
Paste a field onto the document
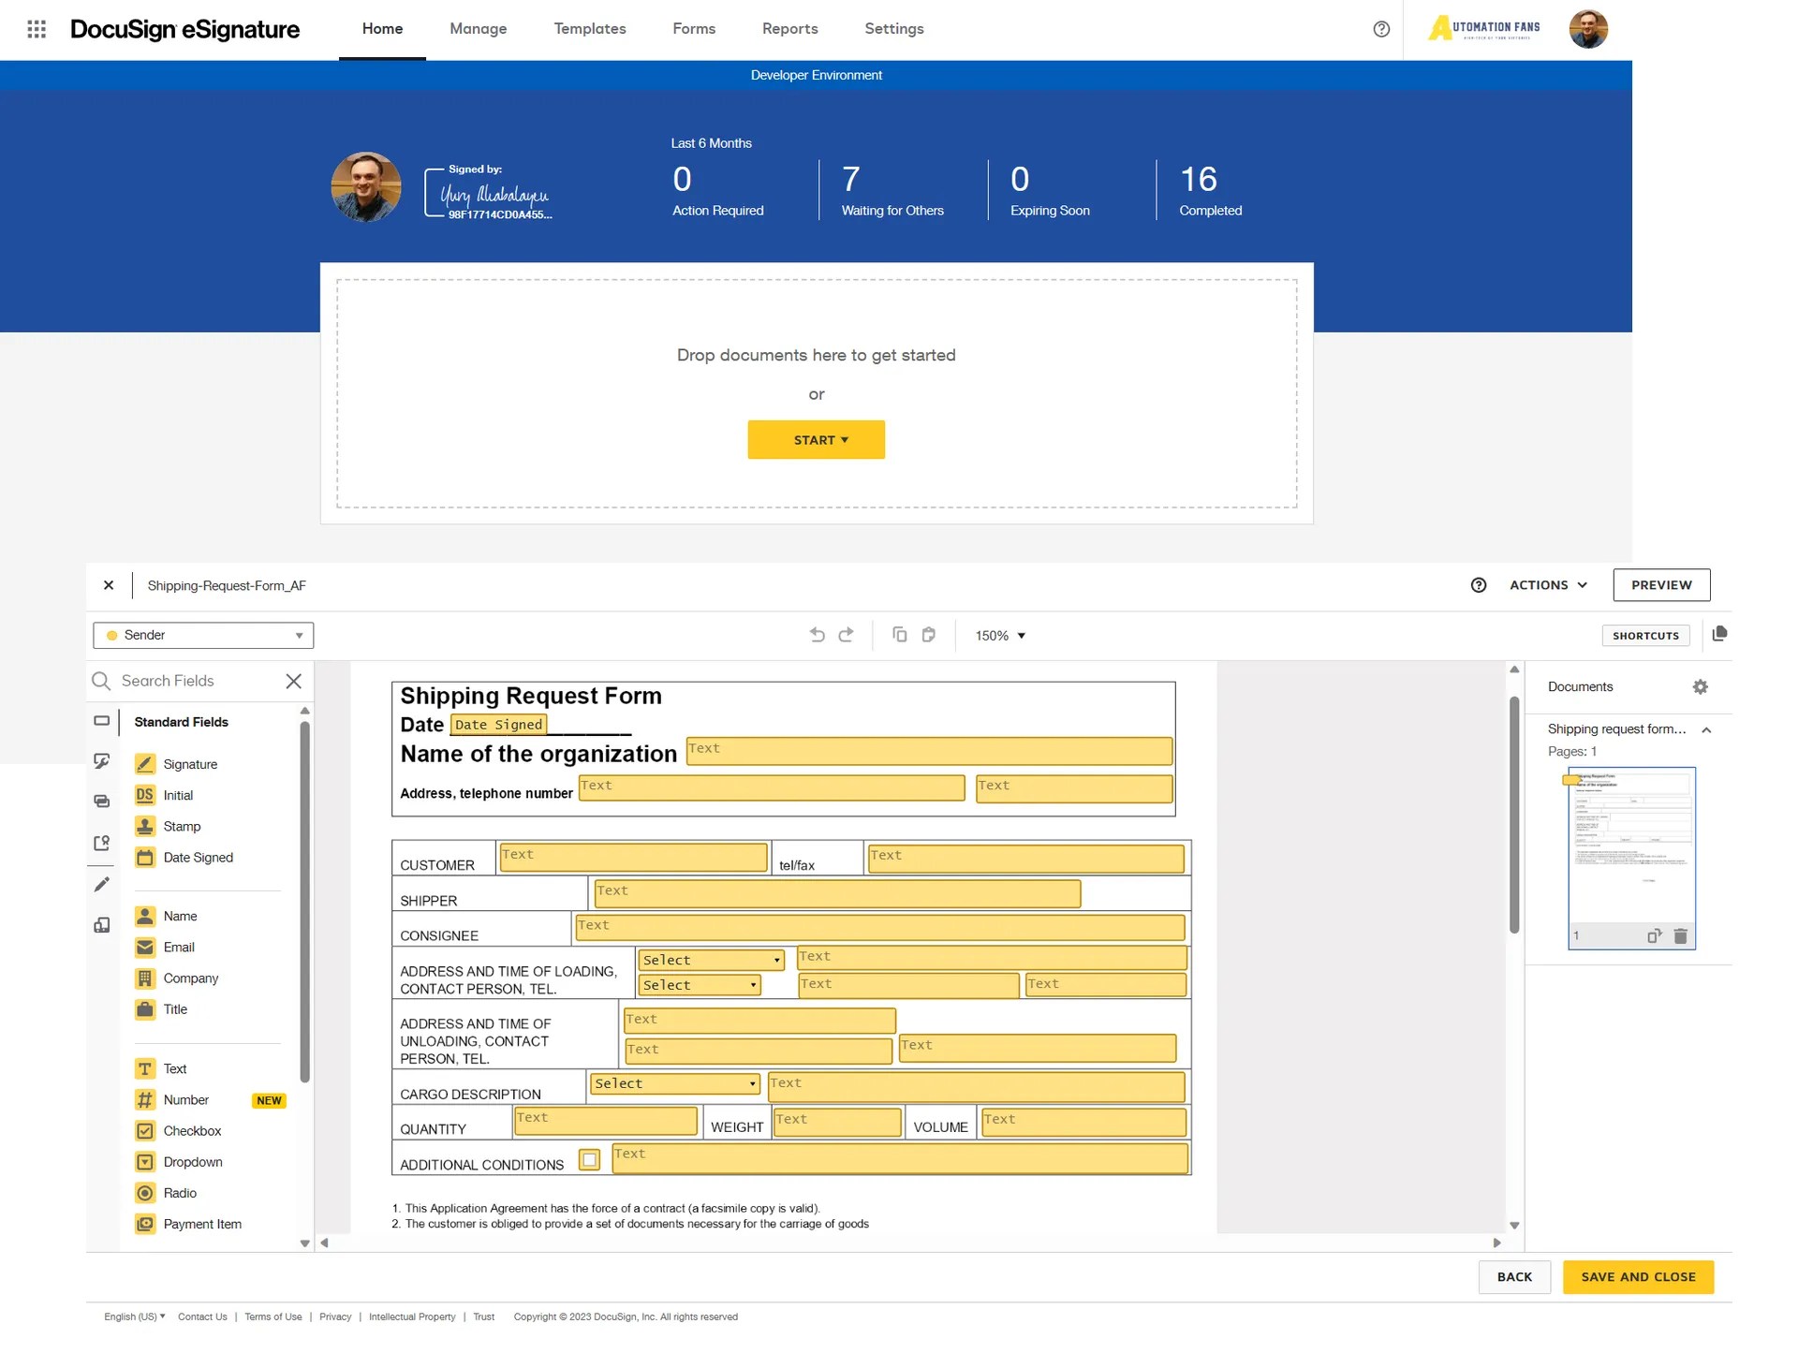[x=928, y=635]
